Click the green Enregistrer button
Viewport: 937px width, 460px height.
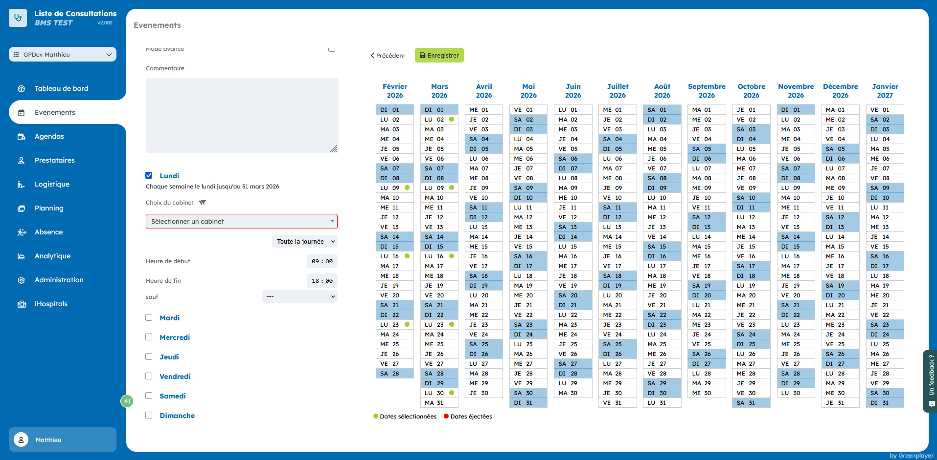click(x=439, y=56)
